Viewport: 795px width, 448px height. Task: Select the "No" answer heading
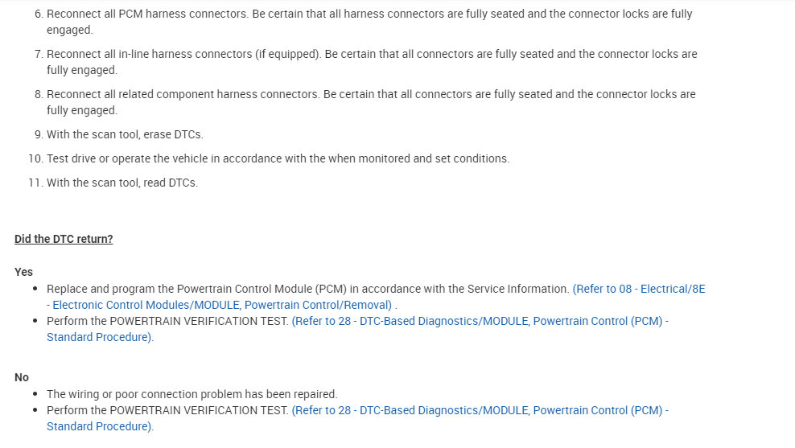[x=22, y=377]
